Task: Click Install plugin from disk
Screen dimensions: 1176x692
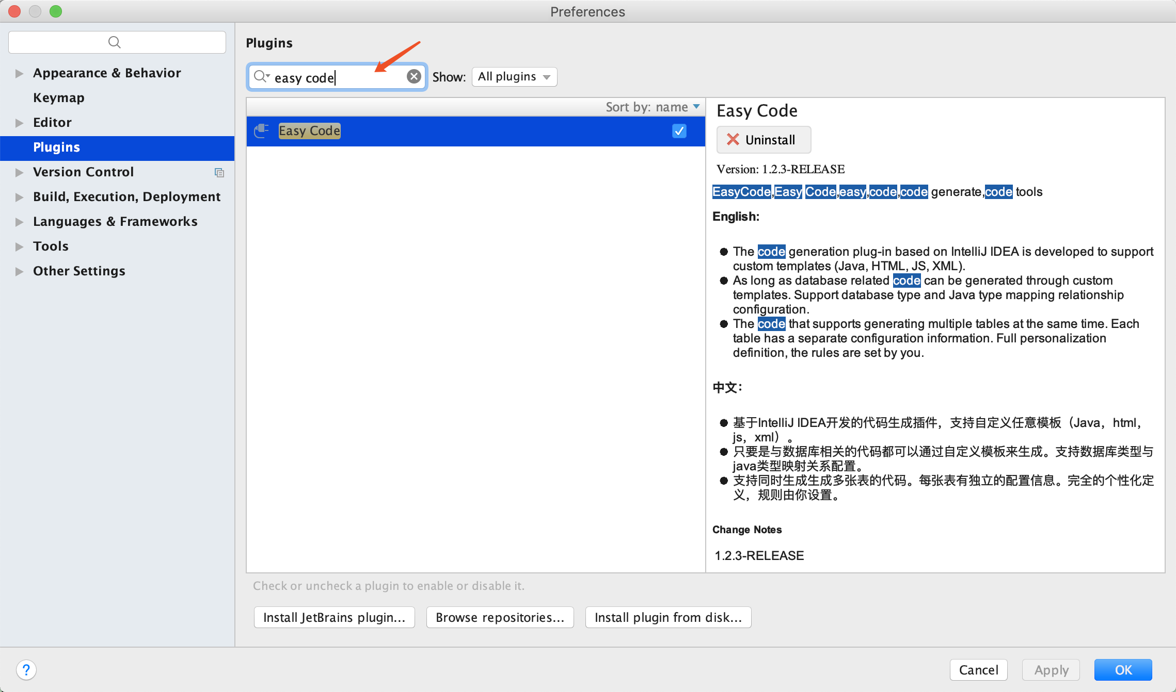Action: point(668,617)
